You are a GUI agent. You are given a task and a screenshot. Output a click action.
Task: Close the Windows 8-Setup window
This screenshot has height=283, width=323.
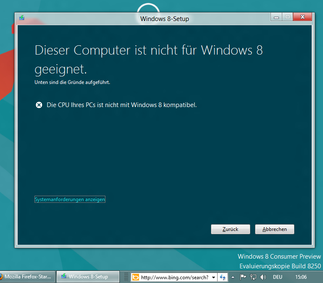tap(302, 17)
